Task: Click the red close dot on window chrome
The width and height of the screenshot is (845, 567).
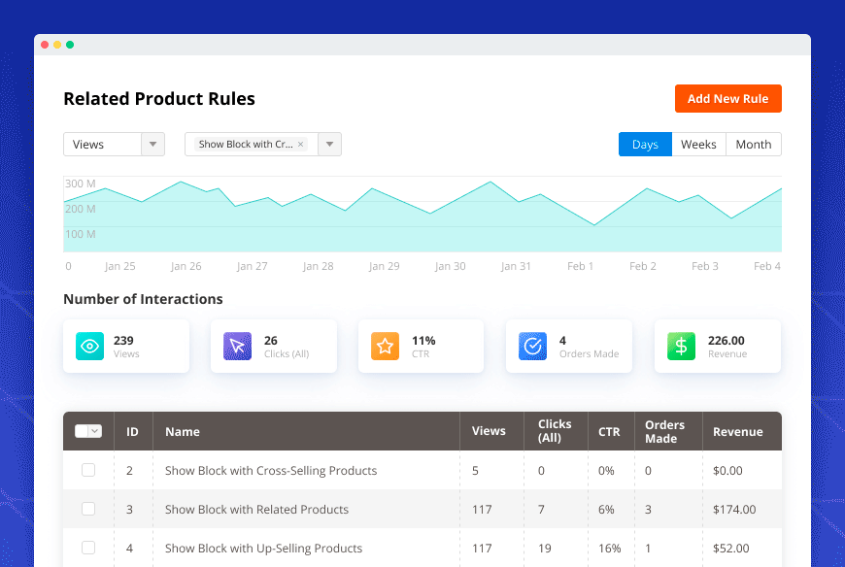Action: tap(44, 45)
